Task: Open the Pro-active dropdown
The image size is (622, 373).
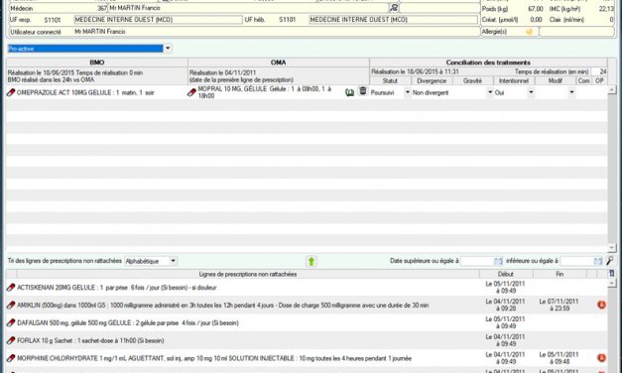Action: pyautogui.click(x=168, y=49)
